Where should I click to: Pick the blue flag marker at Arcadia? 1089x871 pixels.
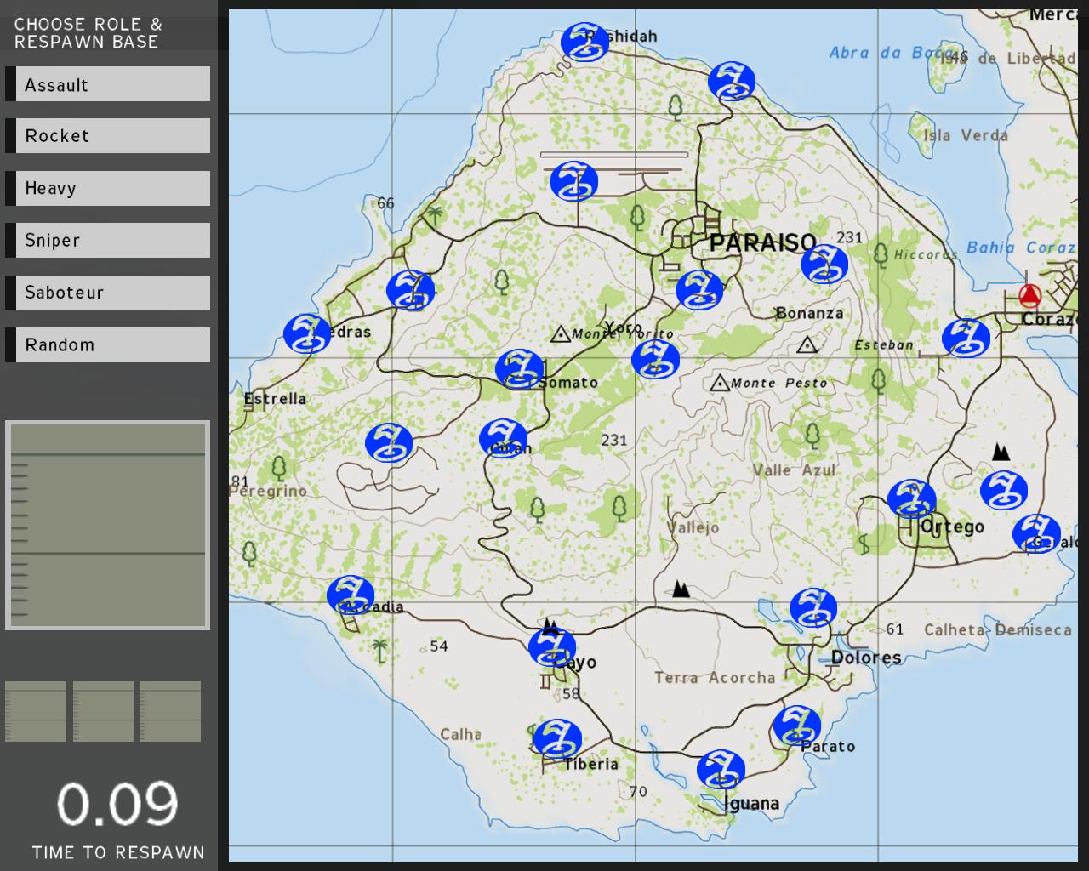351,595
